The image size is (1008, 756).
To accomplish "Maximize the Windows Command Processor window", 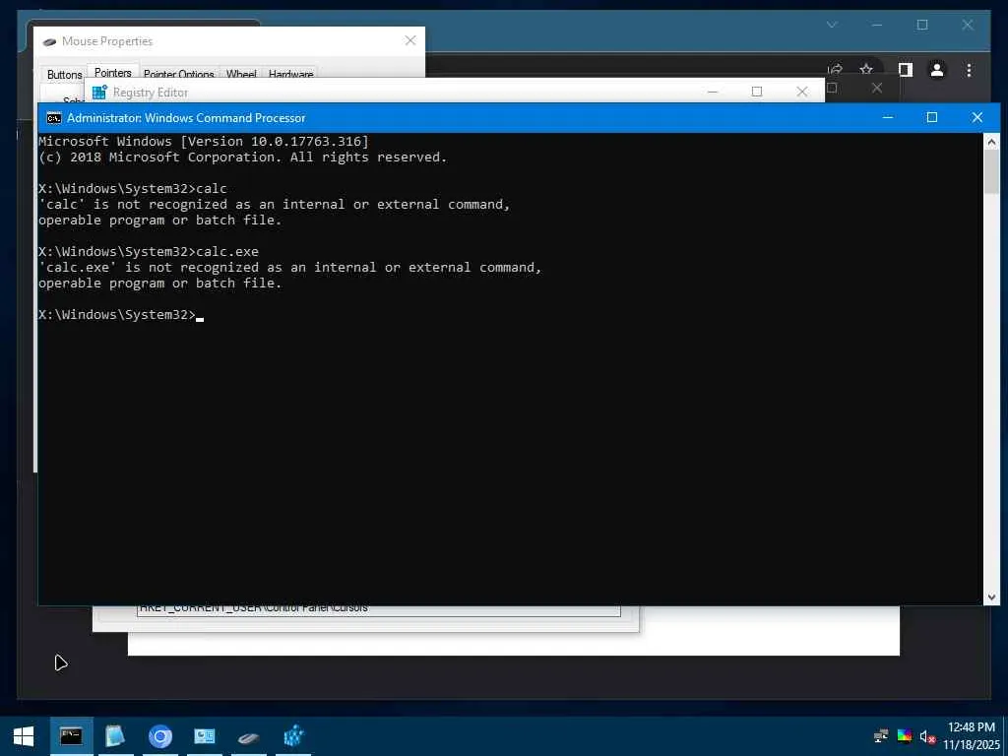I will coord(932,117).
